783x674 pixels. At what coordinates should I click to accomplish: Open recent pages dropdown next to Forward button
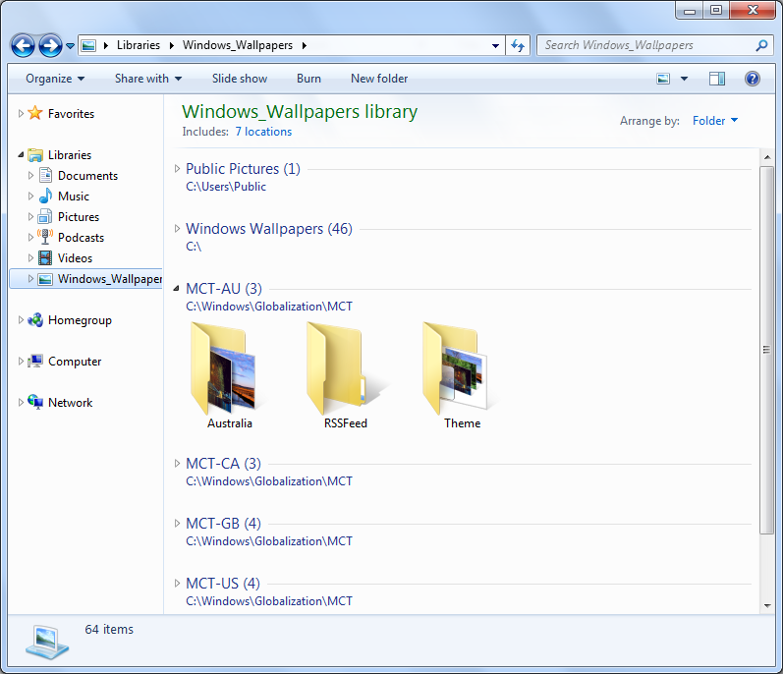click(x=71, y=46)
